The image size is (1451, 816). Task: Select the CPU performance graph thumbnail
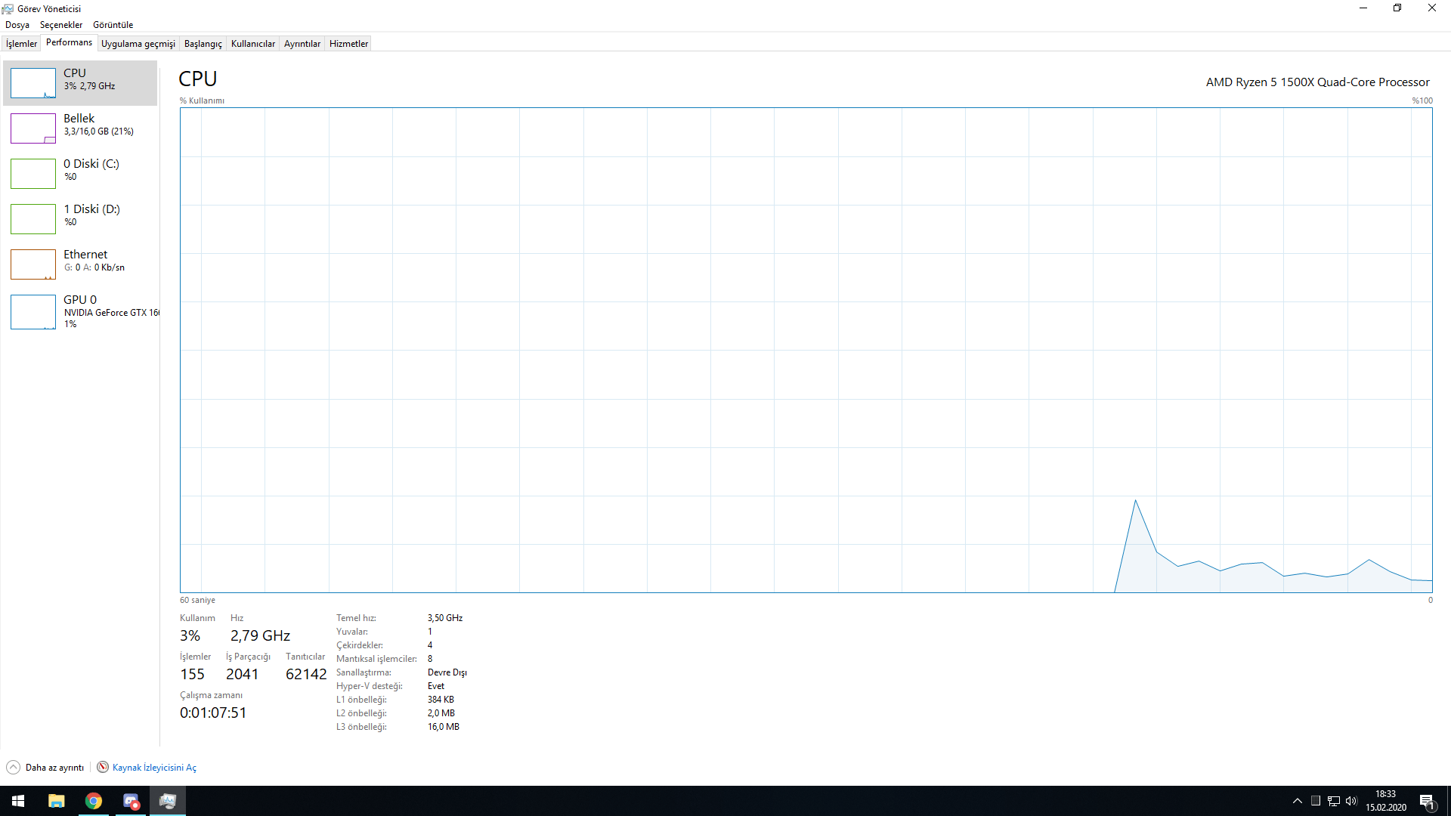(x=33, y=83)
